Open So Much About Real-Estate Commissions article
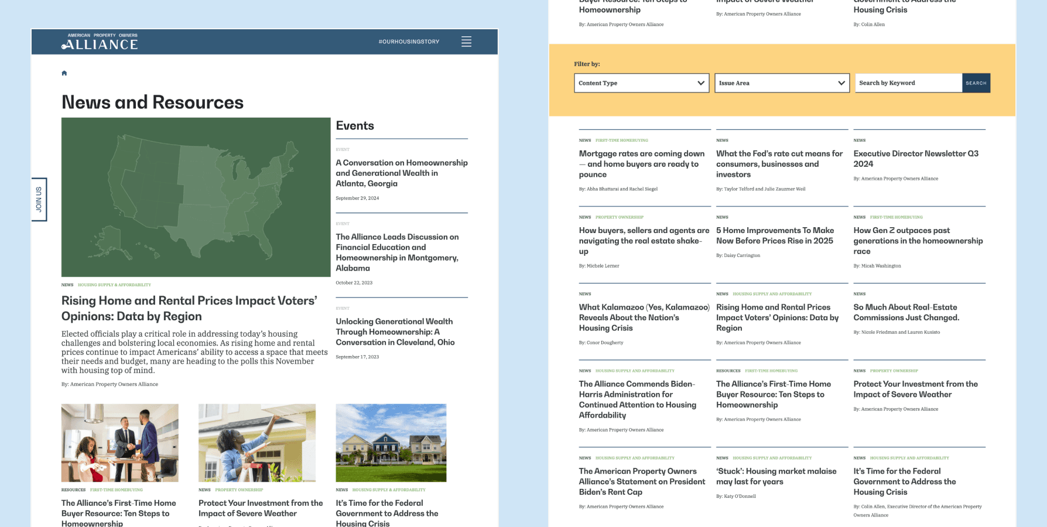Screen dimensions: 1047x527 906,313
